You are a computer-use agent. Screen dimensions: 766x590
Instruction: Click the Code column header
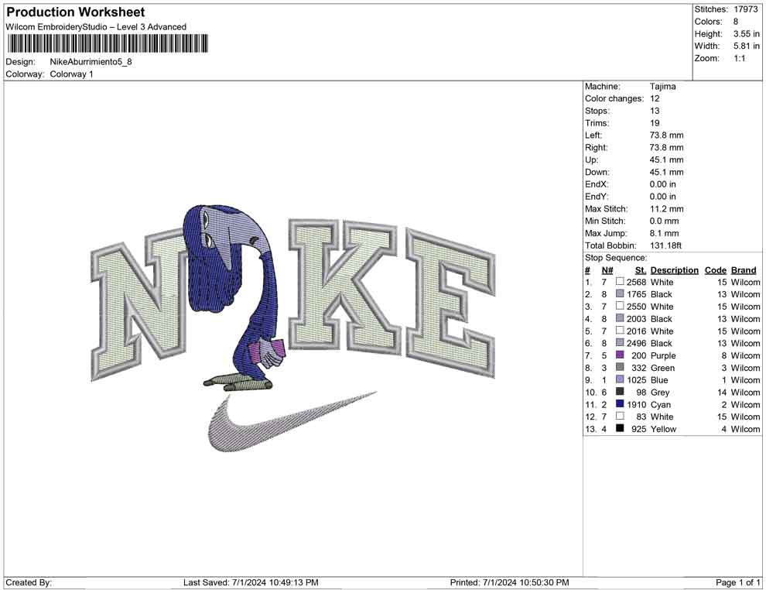716,270
